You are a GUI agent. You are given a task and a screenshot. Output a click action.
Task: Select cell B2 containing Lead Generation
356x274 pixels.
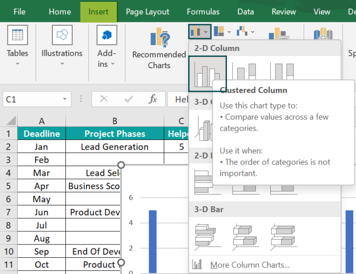pyautogui.click(x=114, y=147)
